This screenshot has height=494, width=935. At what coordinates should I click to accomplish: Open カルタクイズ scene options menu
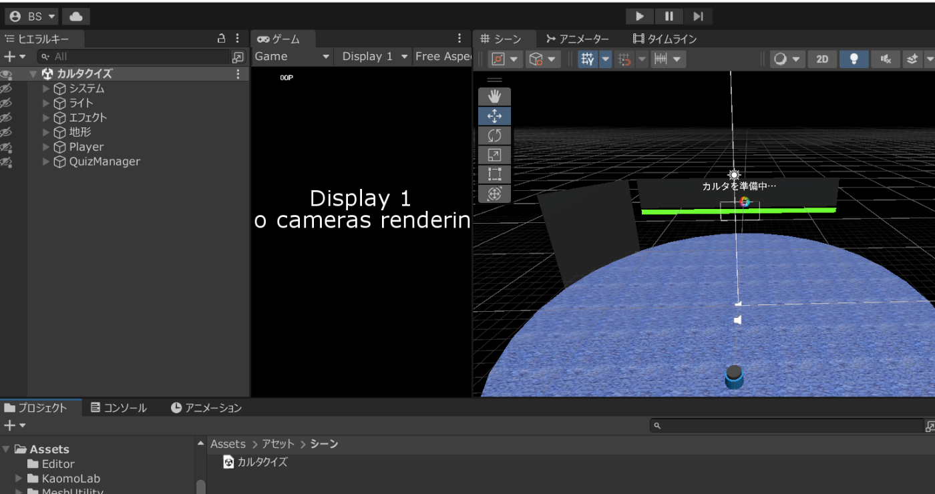(x=238, y=74)
